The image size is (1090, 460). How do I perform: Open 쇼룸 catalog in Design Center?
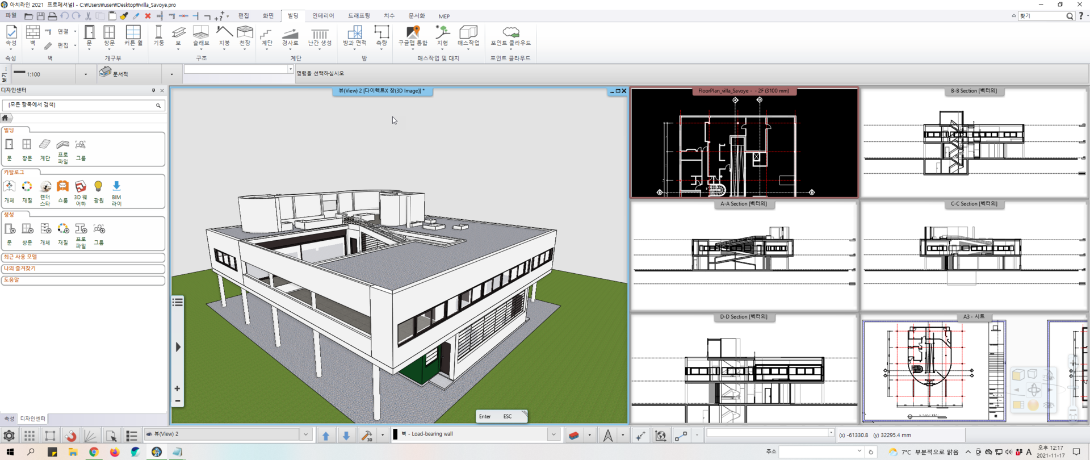pyautogui.click(x=62, y=192)
